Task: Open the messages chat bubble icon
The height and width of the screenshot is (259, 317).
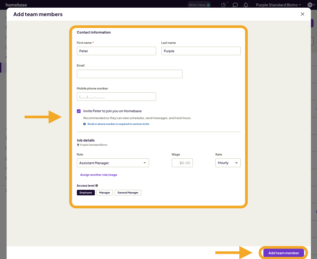Action: pyautogui.click(x=235, y=5)
